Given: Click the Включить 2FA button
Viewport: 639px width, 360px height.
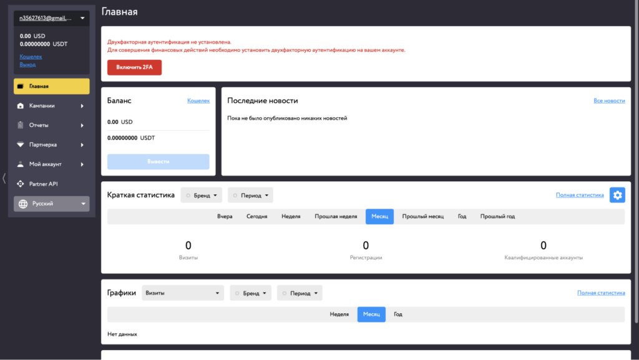Looking at the screenshot, I should pos(135,67).
